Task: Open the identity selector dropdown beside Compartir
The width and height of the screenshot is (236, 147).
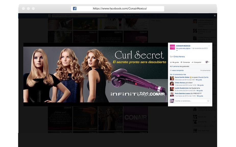Action: click(x=207, y=62)
